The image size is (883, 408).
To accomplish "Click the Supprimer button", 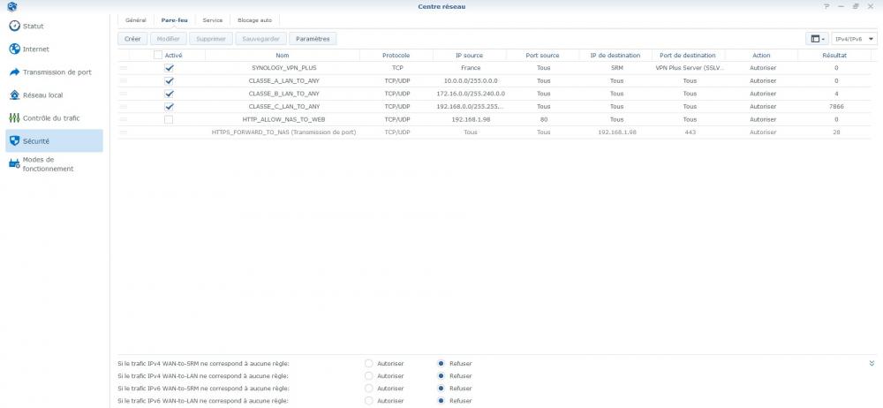I will coord(211,39).
